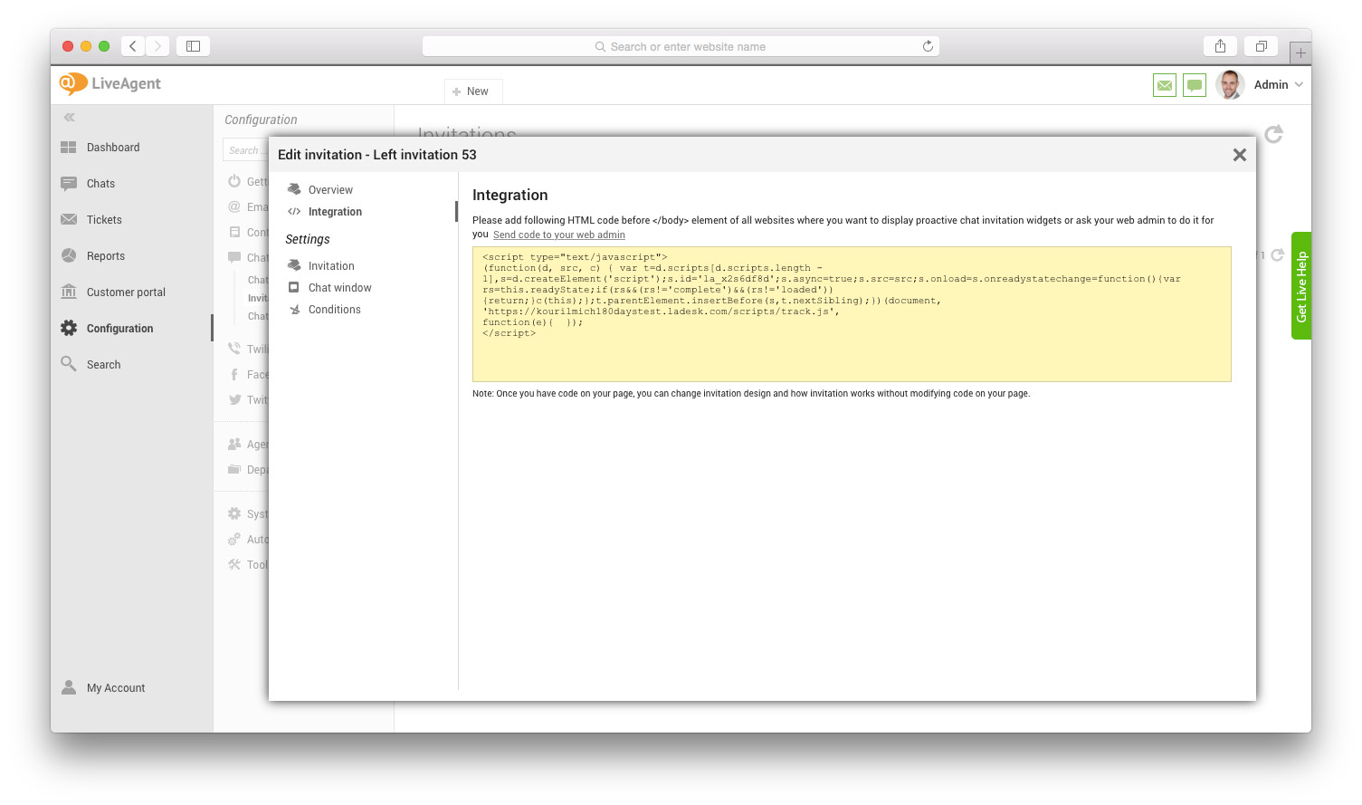Open the Conditions settings item
This screenshot has width=1362, height=805.
point(334,310)
